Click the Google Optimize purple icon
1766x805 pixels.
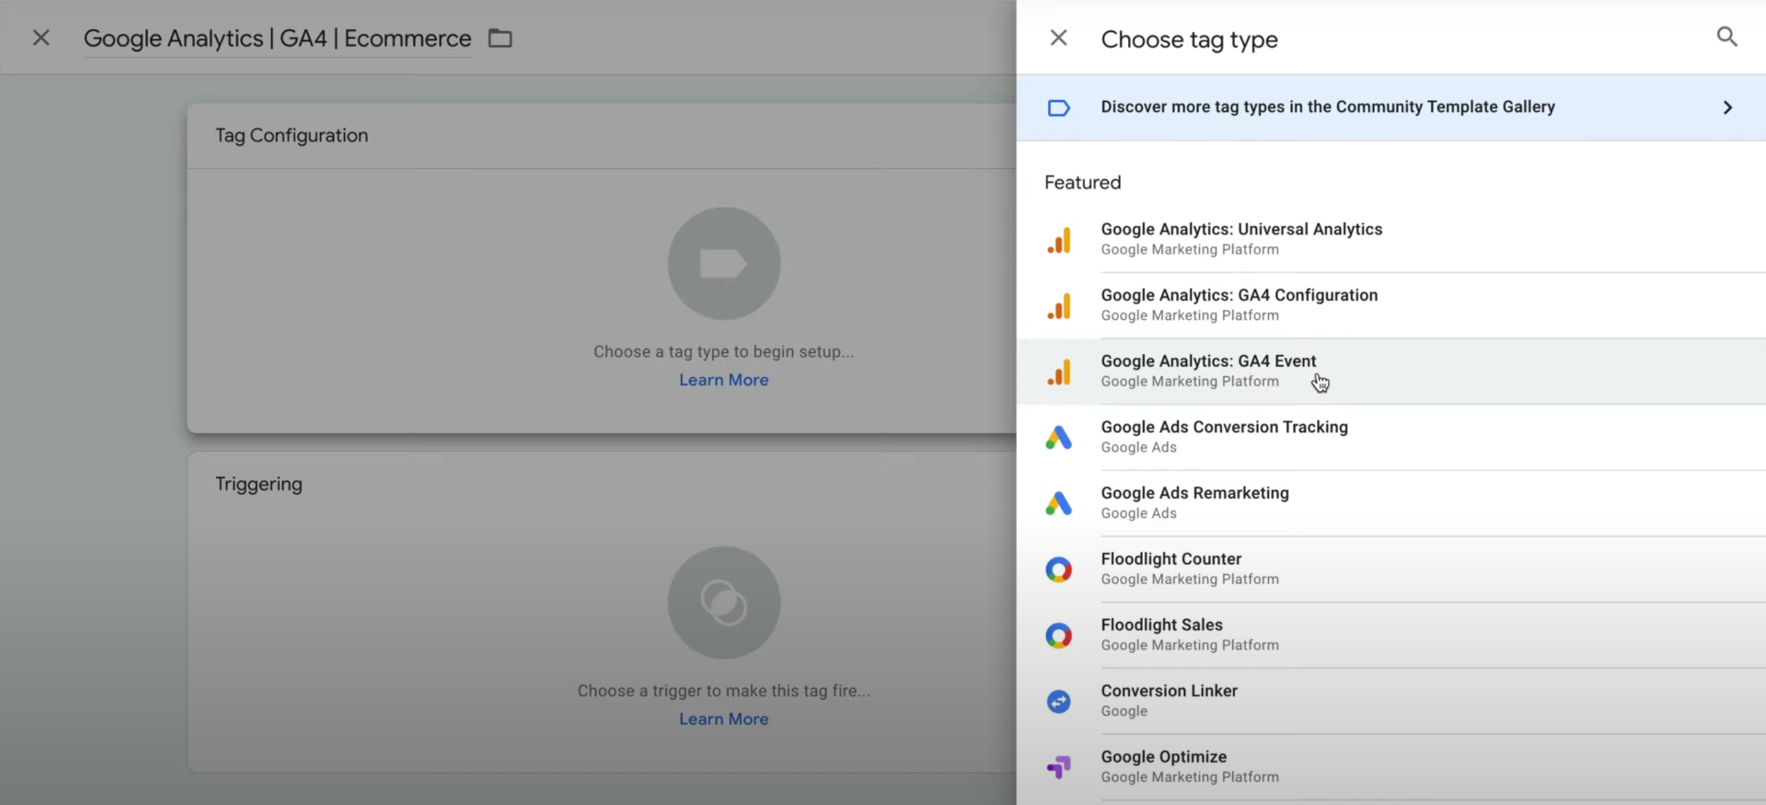tap(1058, 766)
